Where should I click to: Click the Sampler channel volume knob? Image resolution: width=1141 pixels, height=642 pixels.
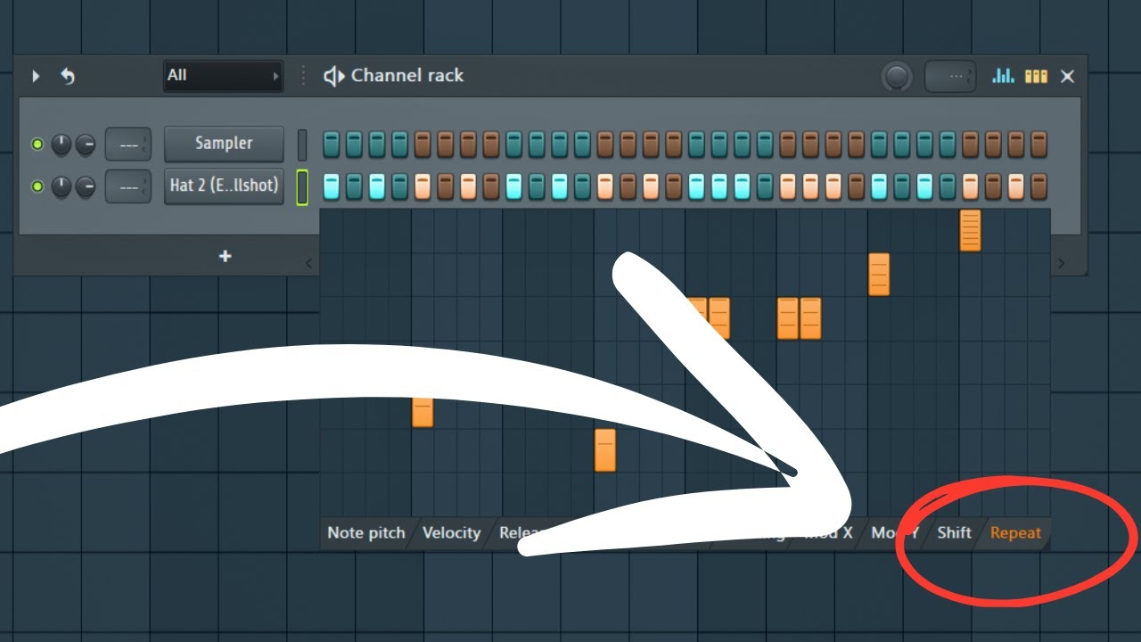pos(86,144)
